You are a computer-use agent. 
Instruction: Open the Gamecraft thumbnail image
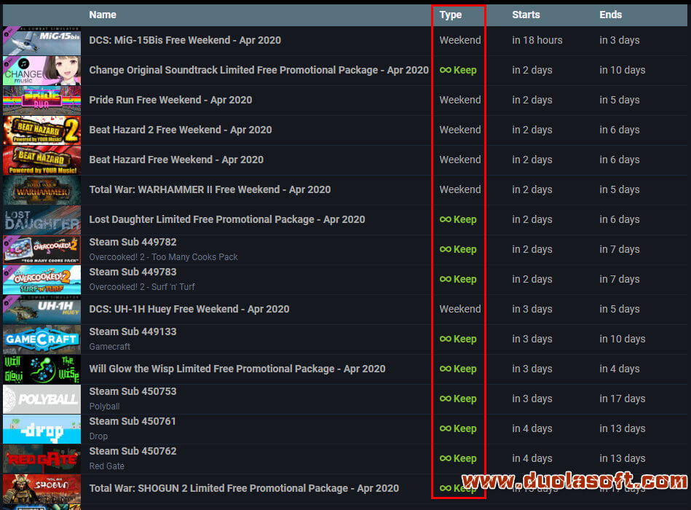click(42, 340)
